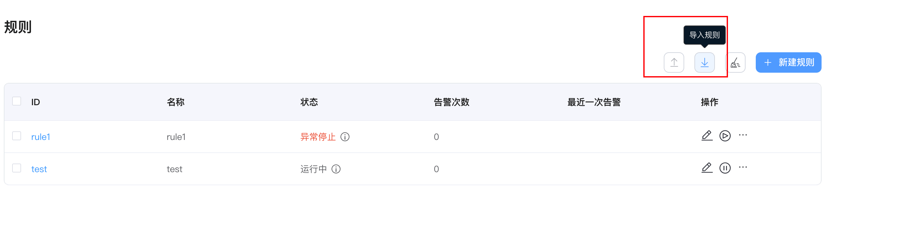Click the 状态 column header
This screenshot has height=241, width=911.
coord(309,102)
